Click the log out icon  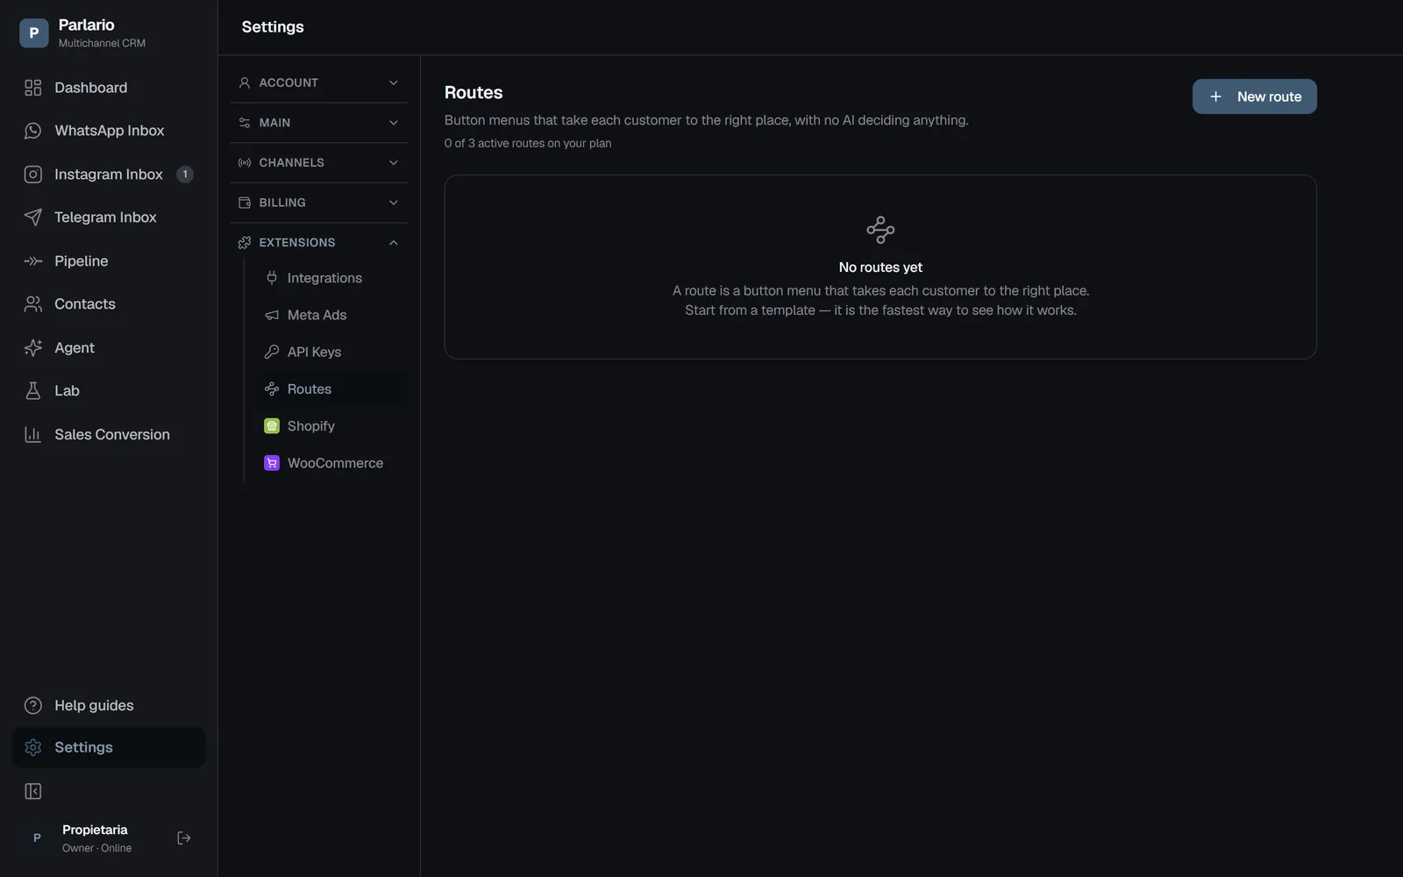[x=184, y=838]
